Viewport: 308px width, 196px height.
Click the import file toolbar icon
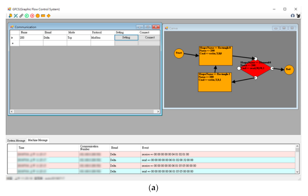pyautogui.click(x=11, y=16)
